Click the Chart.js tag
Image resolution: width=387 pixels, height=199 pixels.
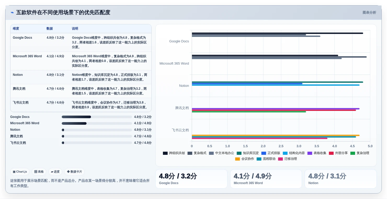pyautogui.click(x=20, y=172)
